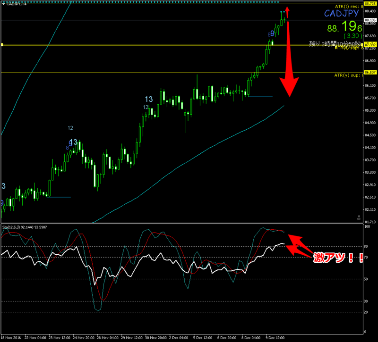The image size is (378, 342).
Task: Click the 83.300 price scale value
Action: pos(370,172)
